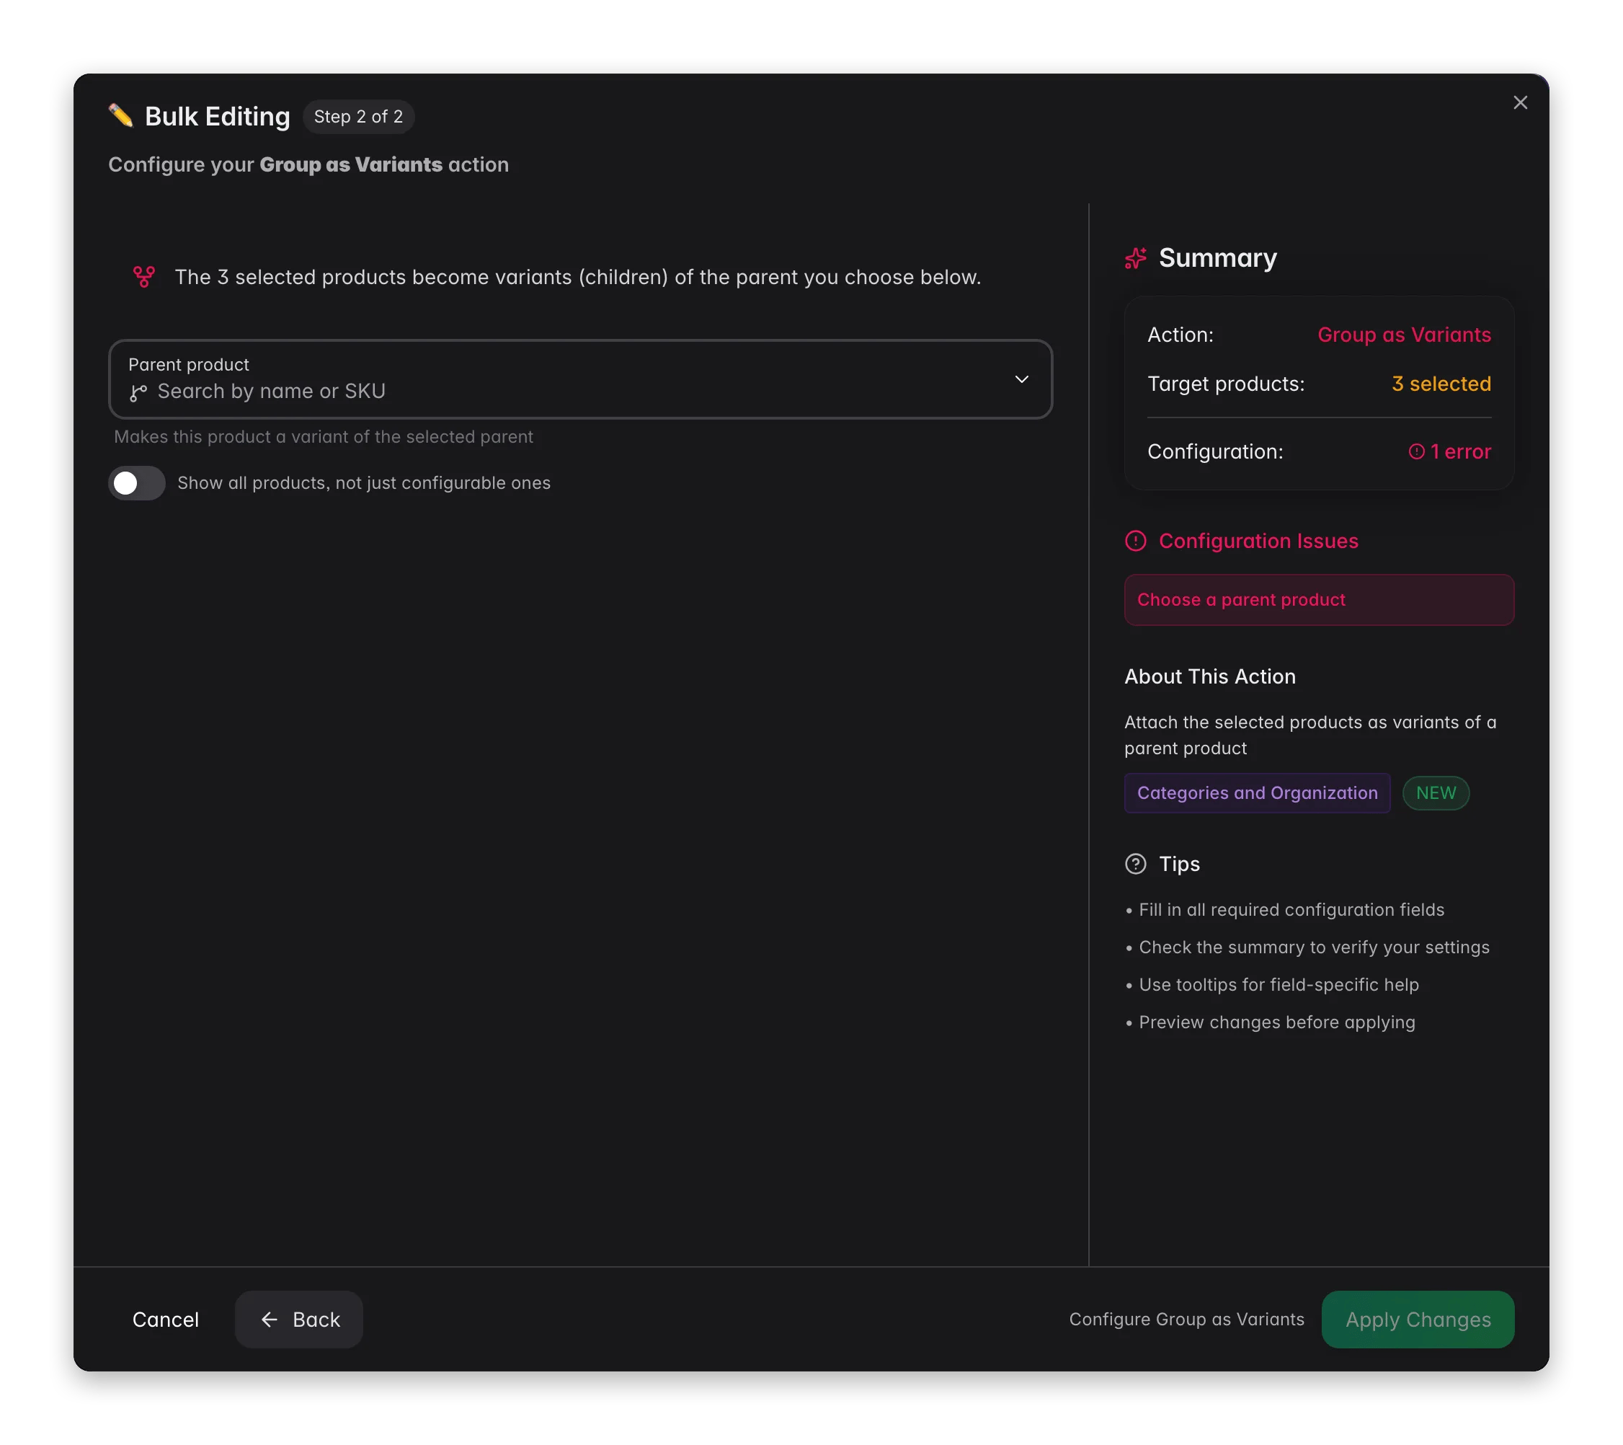This screenshot has width=1623, height=1445.
Task: Click the variants branch icon in the info message
Action: [x=143, y=276]
